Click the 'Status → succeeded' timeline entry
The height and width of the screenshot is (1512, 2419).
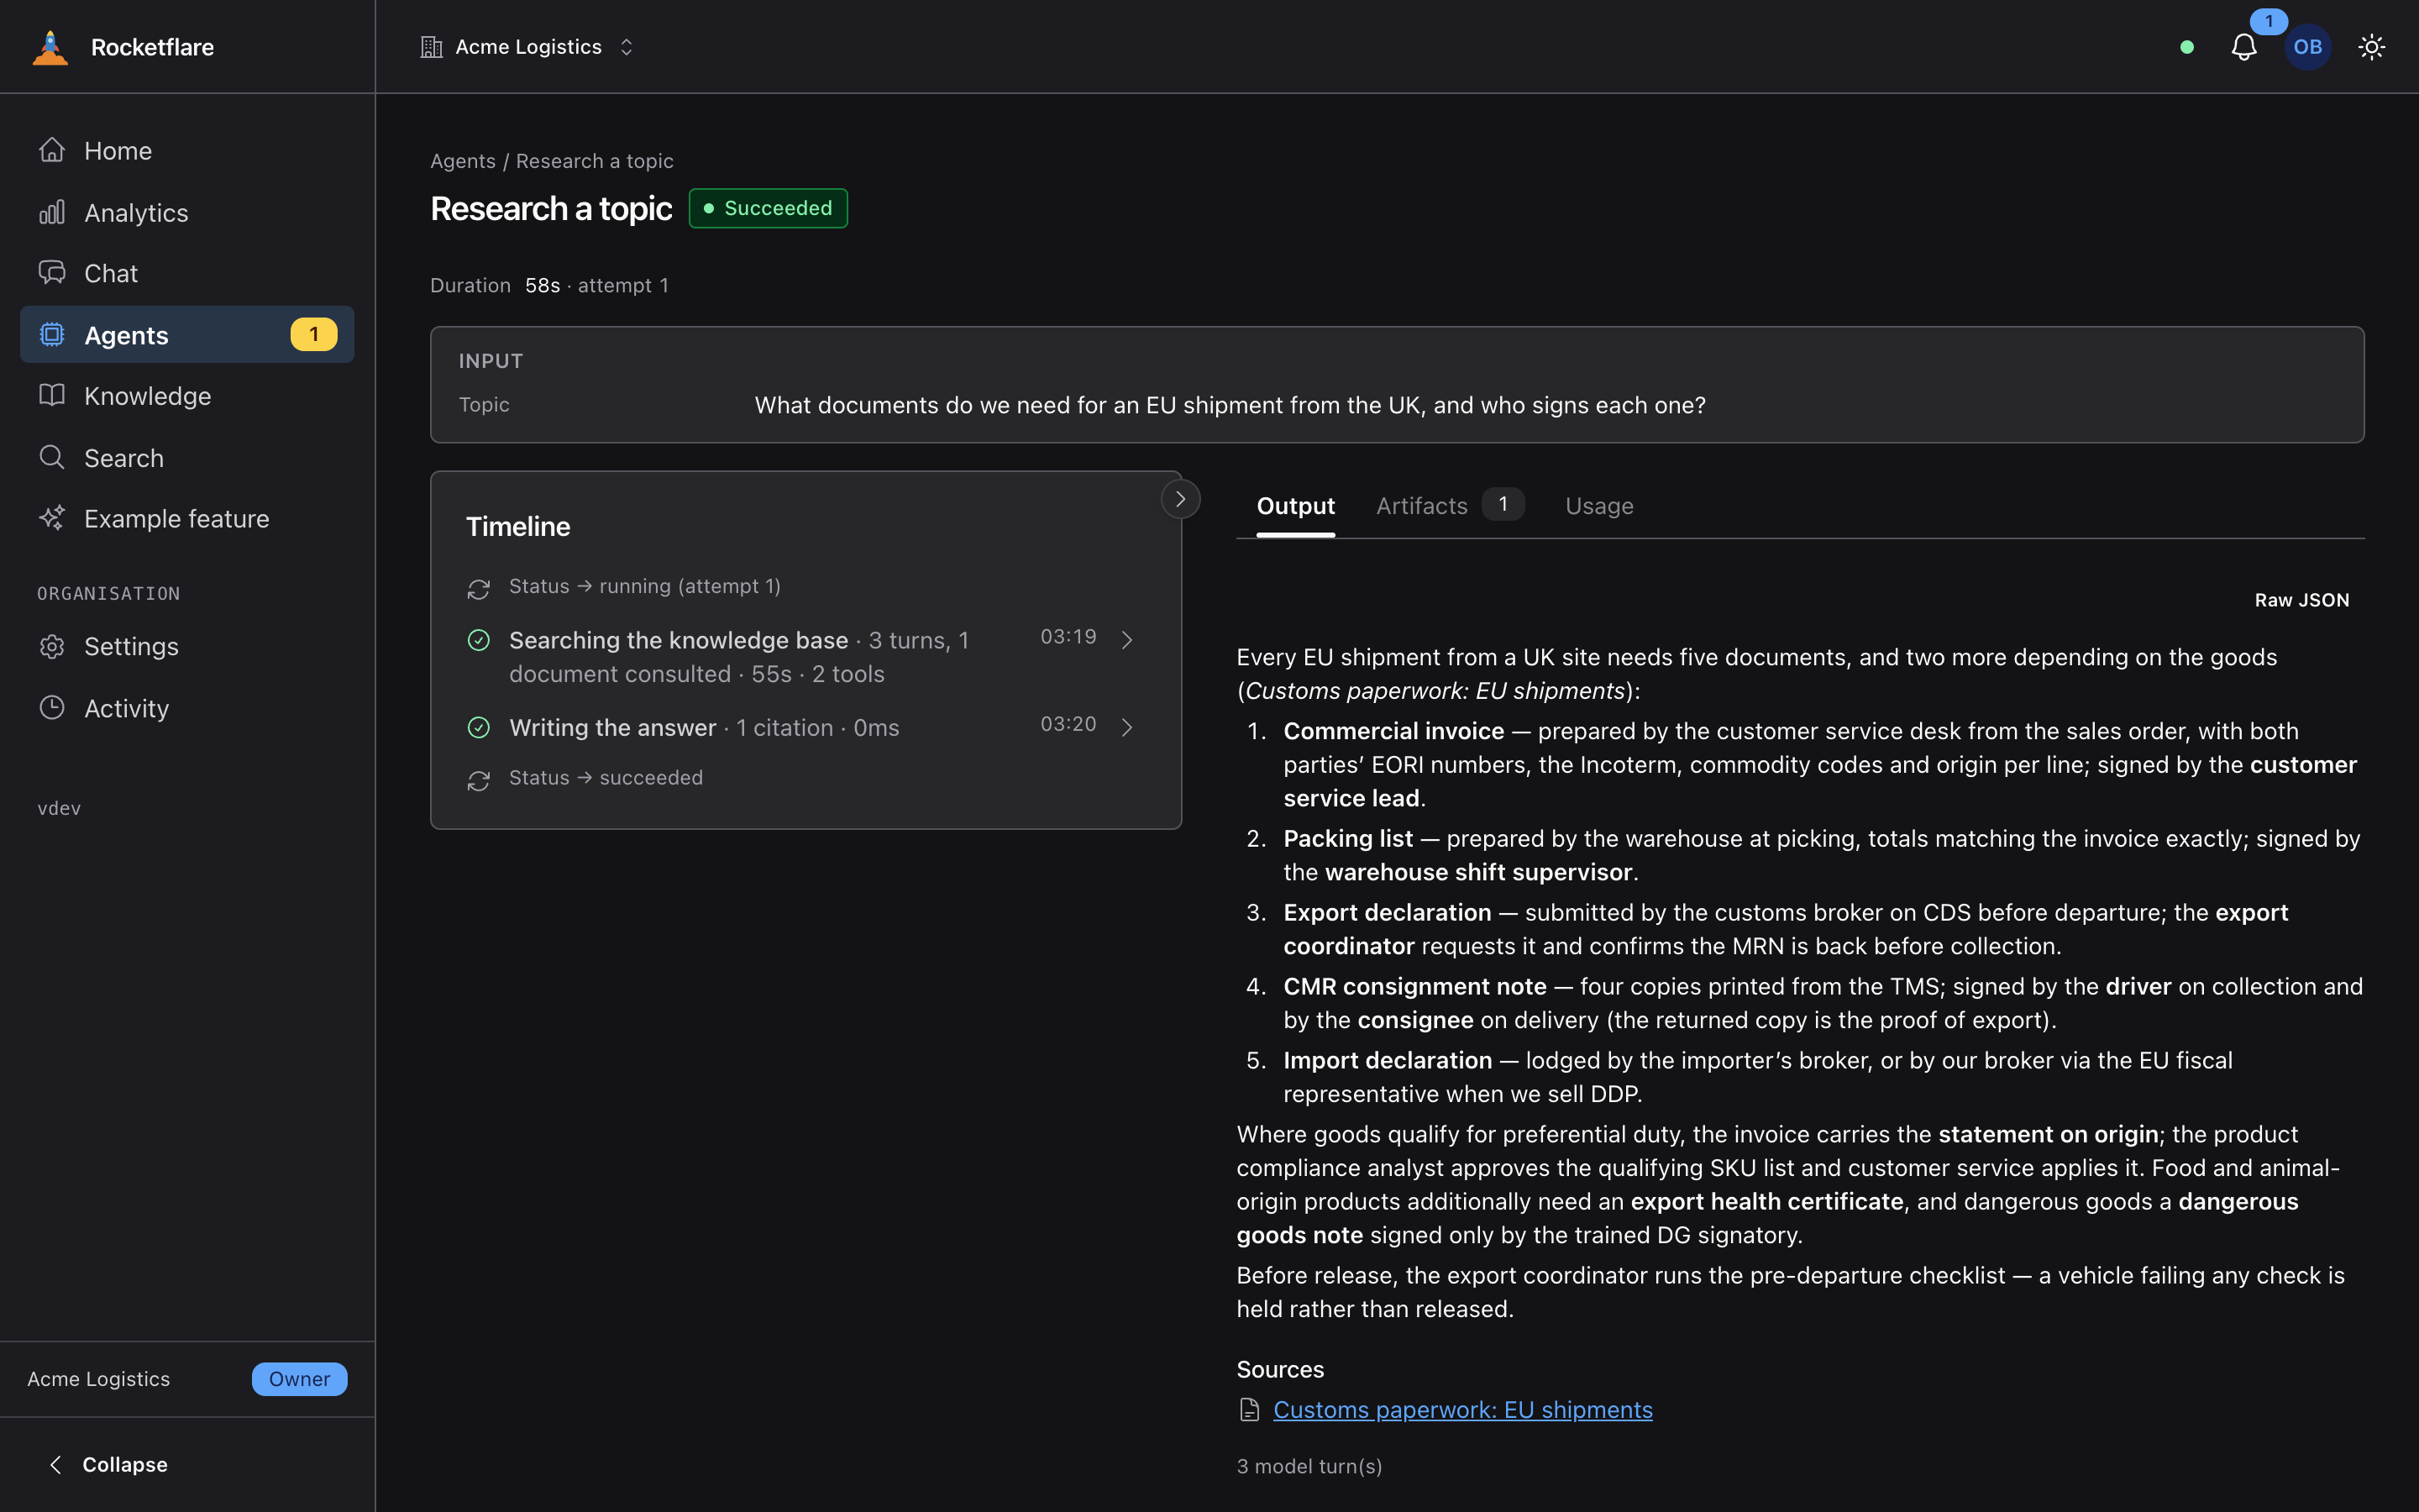tap(606, 778)
